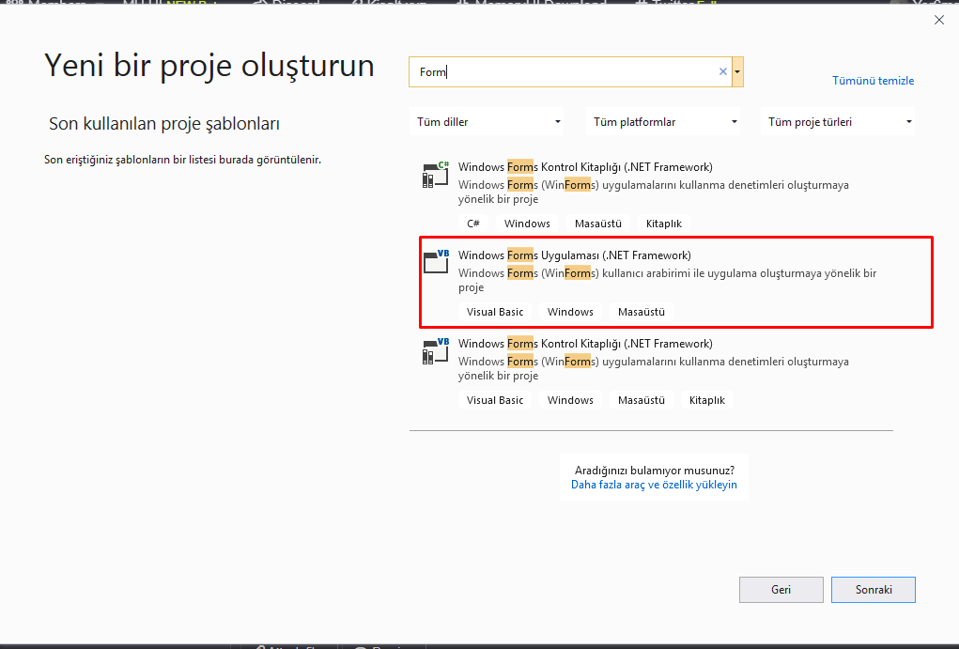
Task: Click the Son kullanılan proje şablonları heading
Action: (164, 124)
